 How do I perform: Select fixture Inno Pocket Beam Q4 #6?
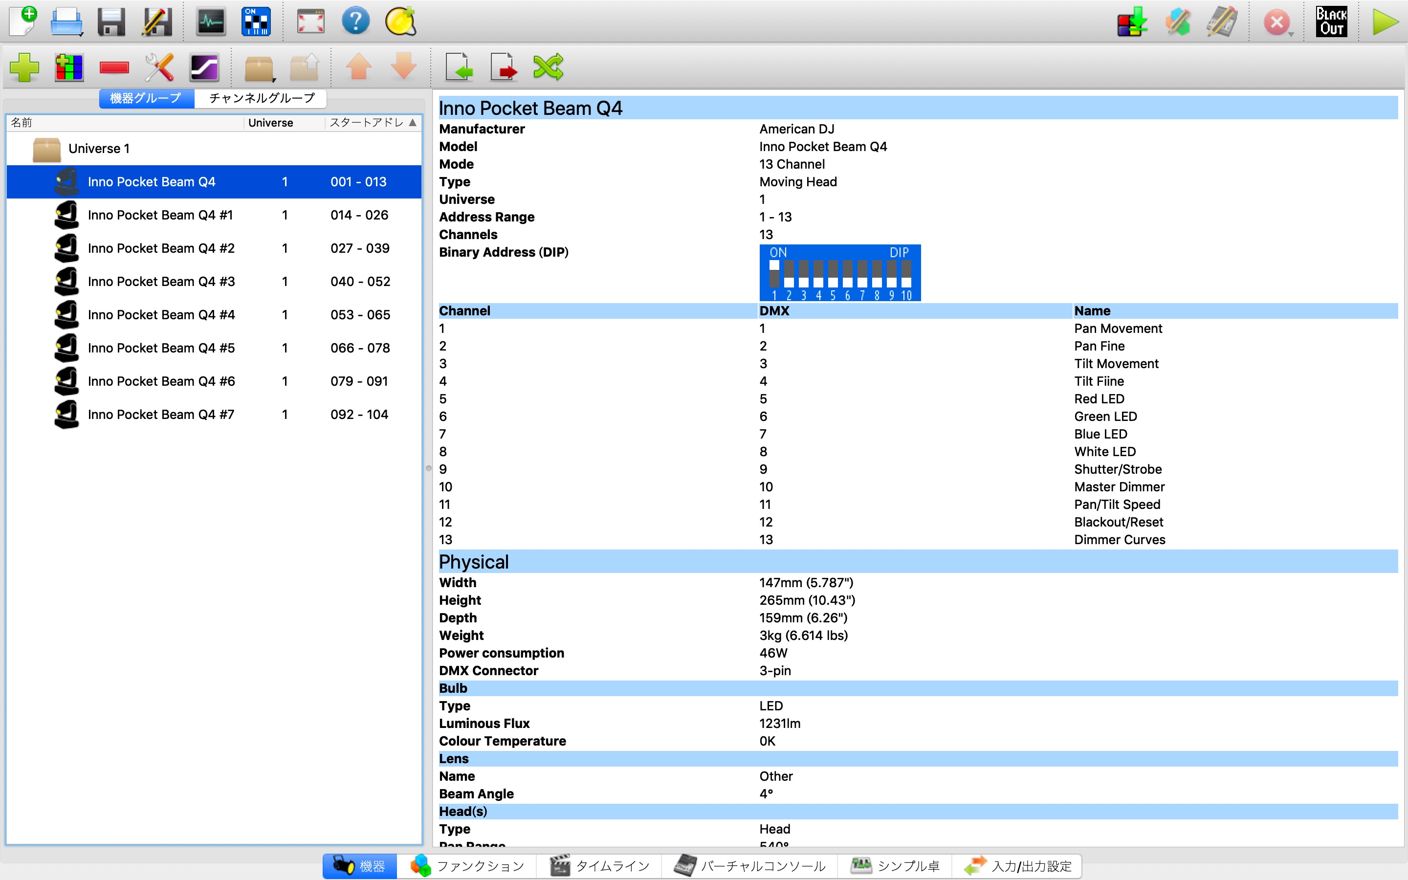[214, 381]
